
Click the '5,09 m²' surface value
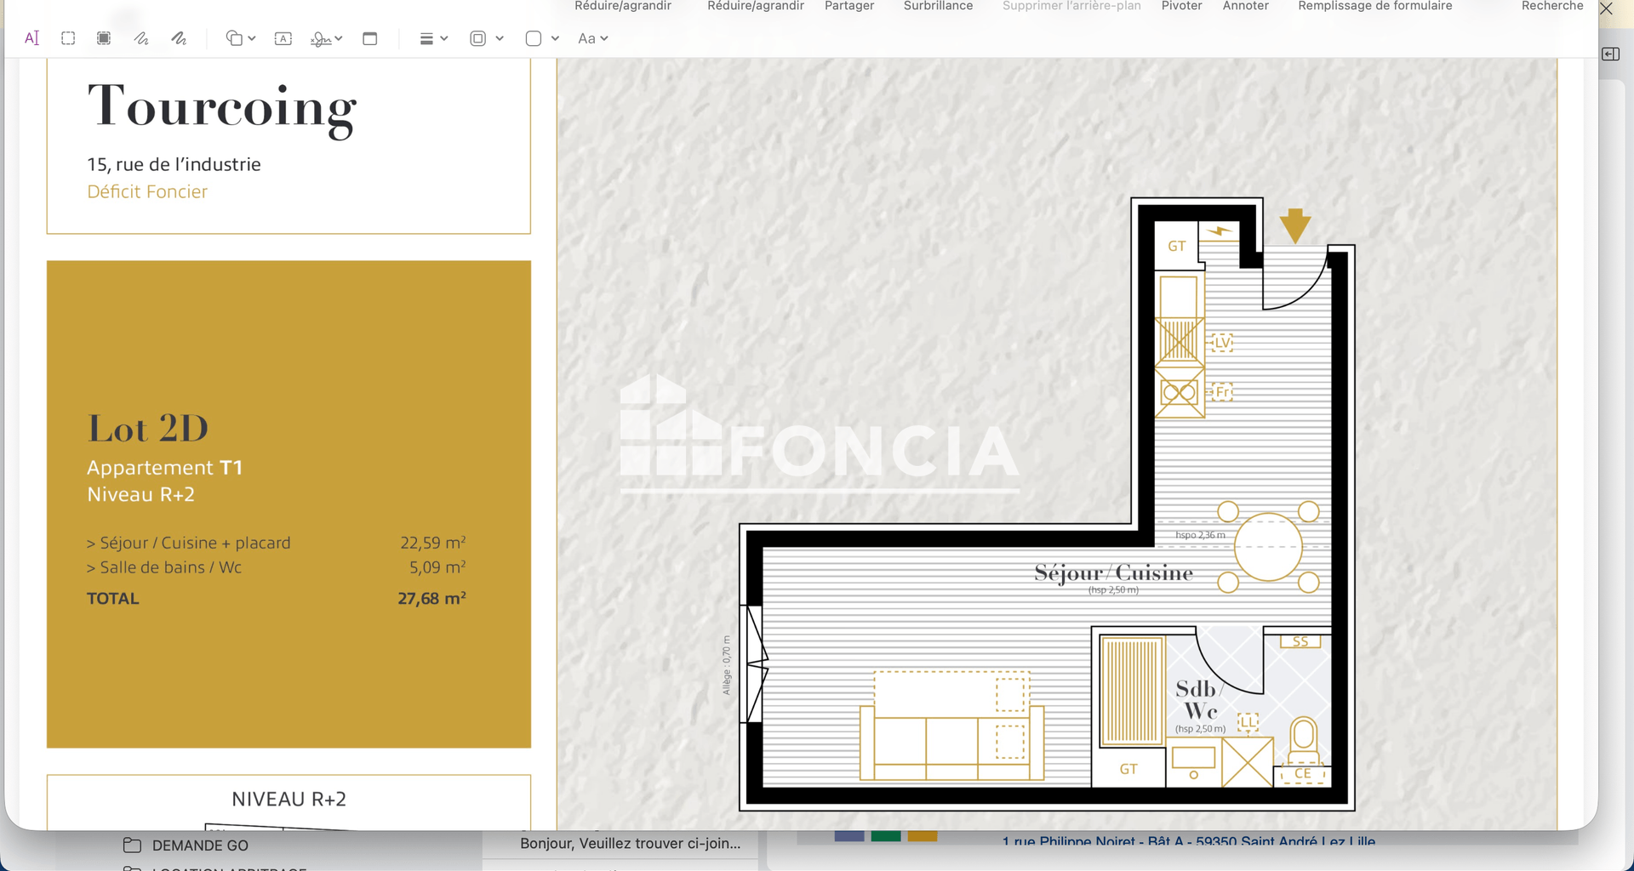tap(437, 567)
